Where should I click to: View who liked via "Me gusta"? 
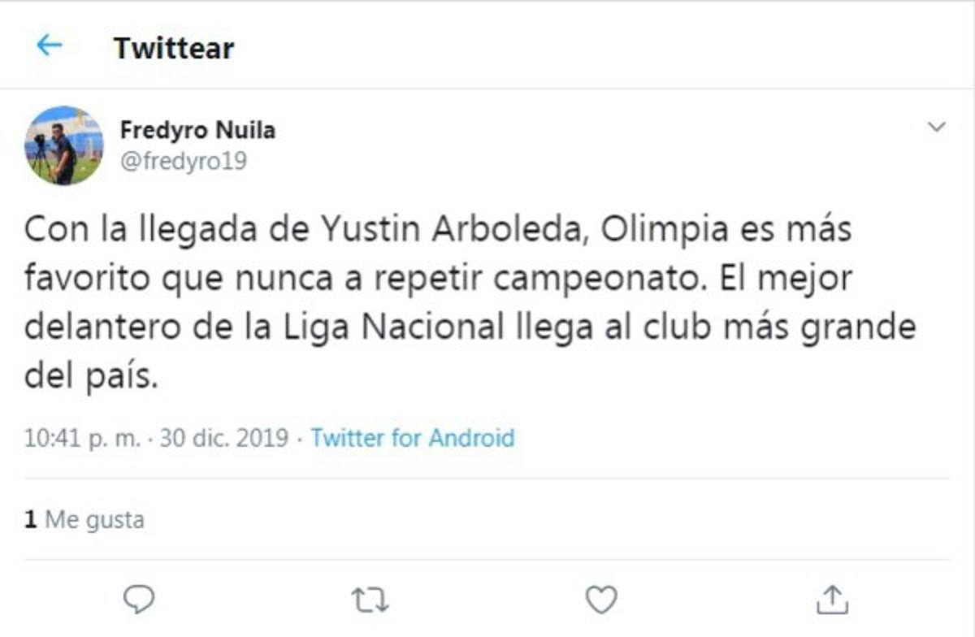[x=94, y=519]
